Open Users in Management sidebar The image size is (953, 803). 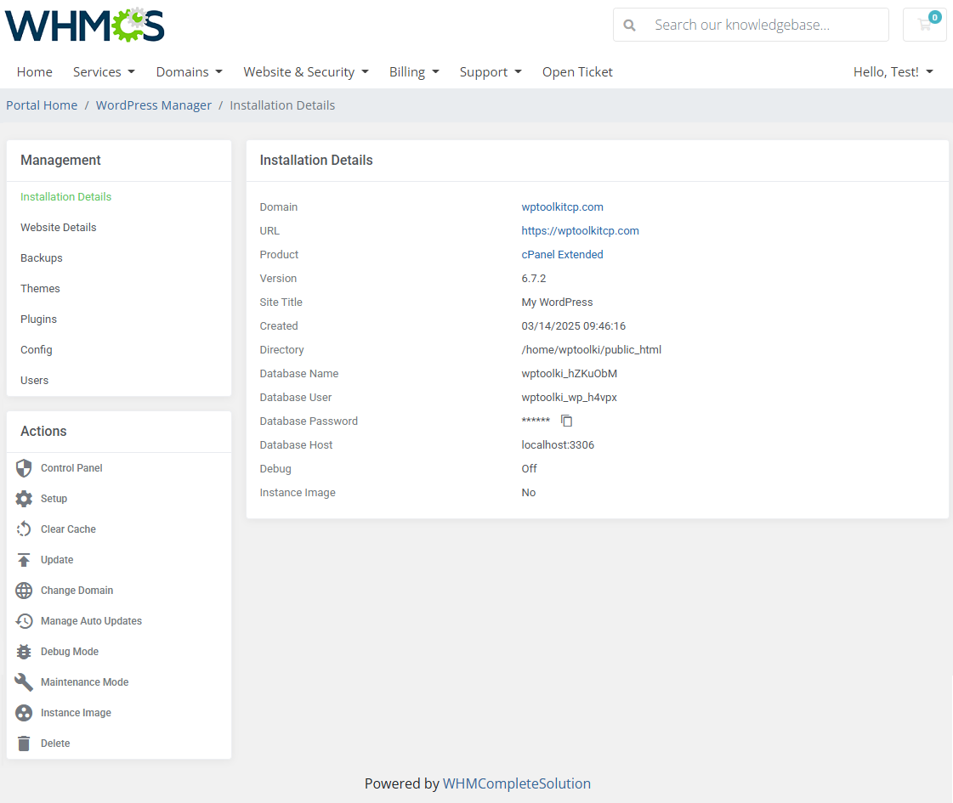[x=34, y=380]
